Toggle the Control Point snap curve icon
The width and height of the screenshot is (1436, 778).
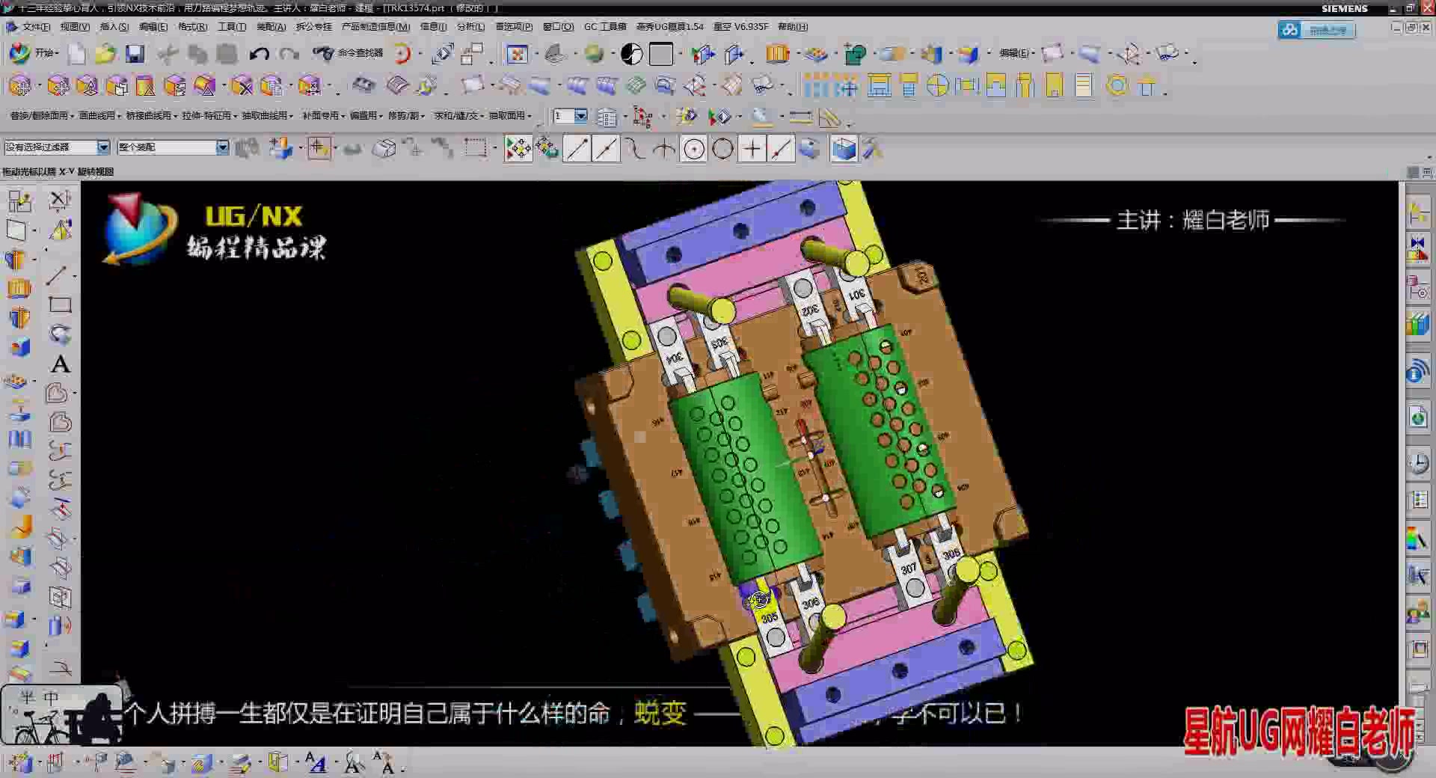point(635,149)
